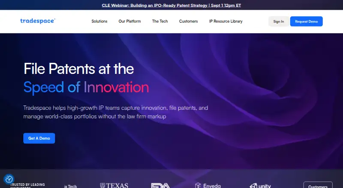
Task: Open the cookie consent preferences icon
Action: [9, 179]
